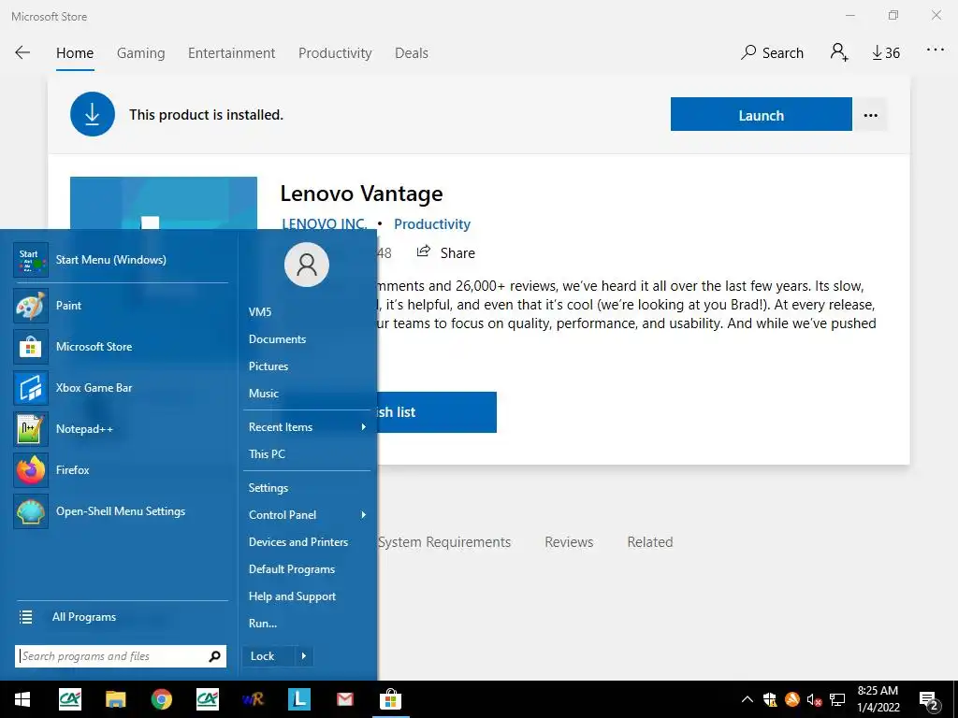This screenshot has height=718, width=958.
Task: Open the network tray icon
Action: click(837, 699)
